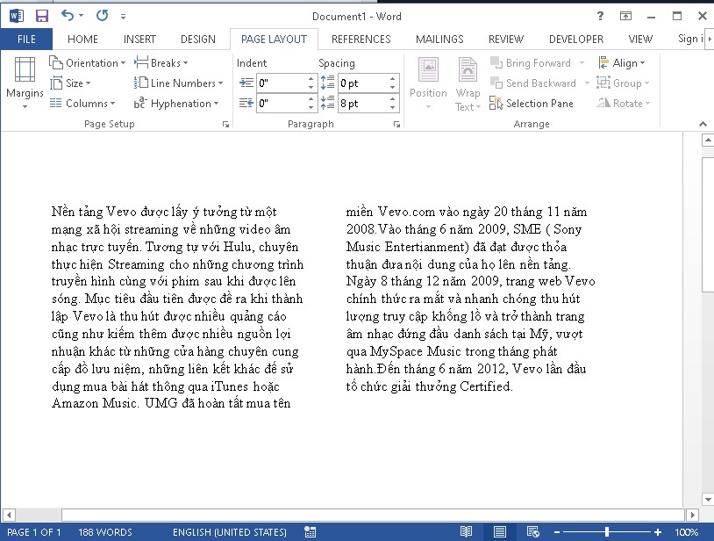Image resolution: width=714 pixels, height=541 pixels.
Task: Open the Page Setup dialog launcher
Action: 225,125
